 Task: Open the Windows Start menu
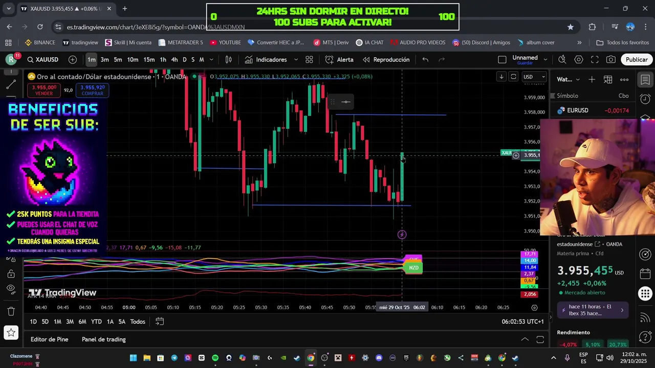[133, 358]
